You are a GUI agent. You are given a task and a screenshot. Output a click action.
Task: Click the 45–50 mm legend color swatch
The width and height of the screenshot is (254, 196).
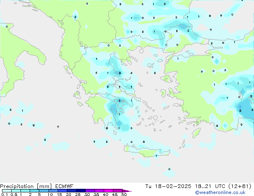[x=118, y=191]
